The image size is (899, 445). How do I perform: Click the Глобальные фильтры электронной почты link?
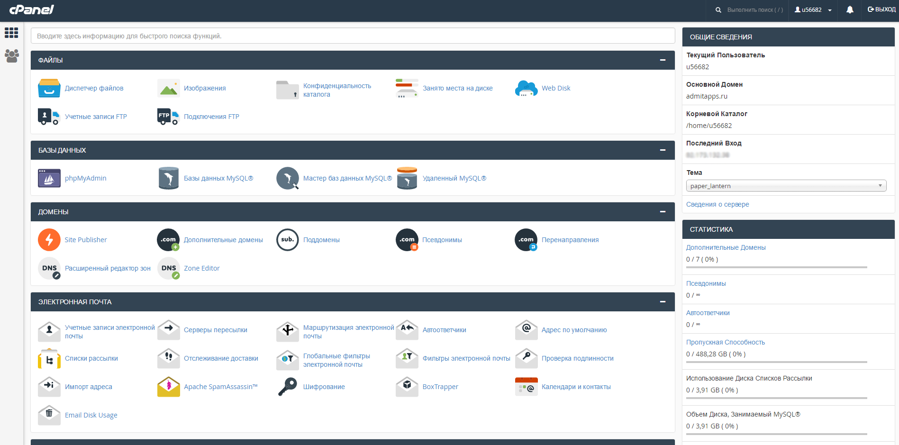point(336,360)
